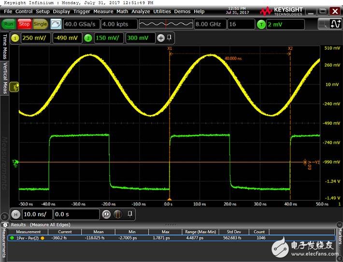The image size is (343, 262).
Task: Click the Count column header
Action: tap(259, 232)
